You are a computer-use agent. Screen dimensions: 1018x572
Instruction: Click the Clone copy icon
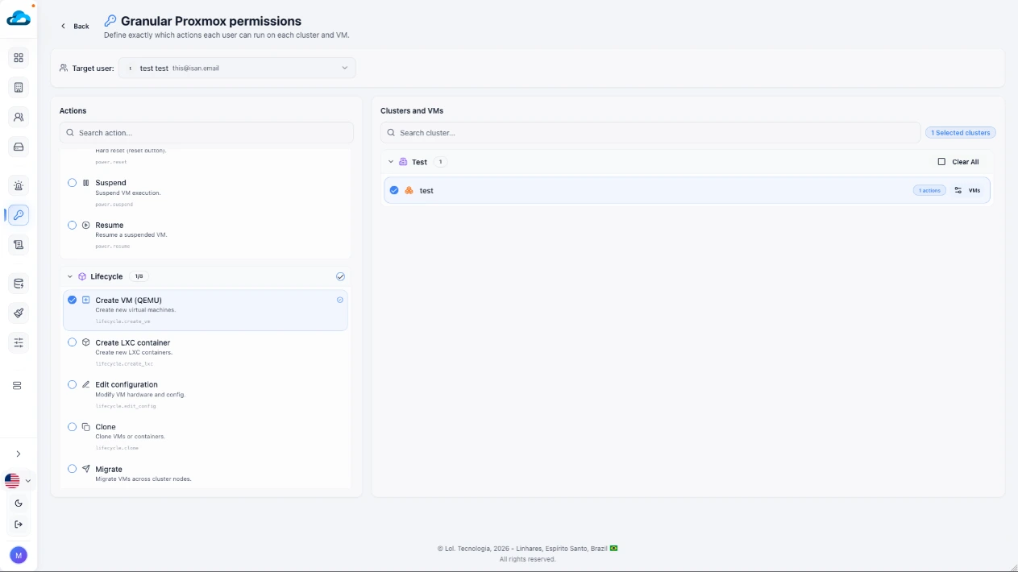click(x=86, y=427)
